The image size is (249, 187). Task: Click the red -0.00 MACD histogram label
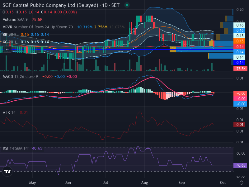point(240,93)
